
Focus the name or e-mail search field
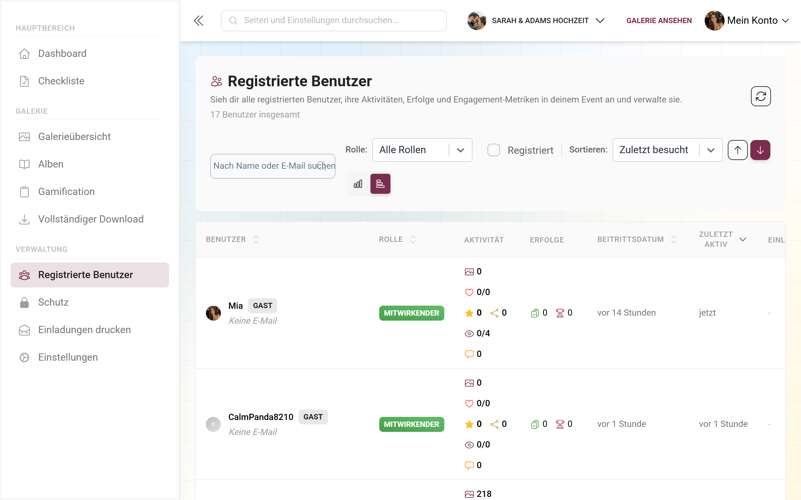pyautogui.click(x=273, y=166)
